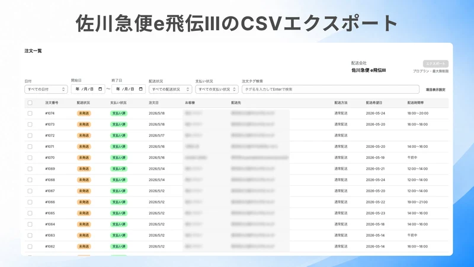The width and height of the screenshot is (474, 267).
Task: Click delivery date 2026-05-21 on order #1069
Action: (x=376, y=169)
